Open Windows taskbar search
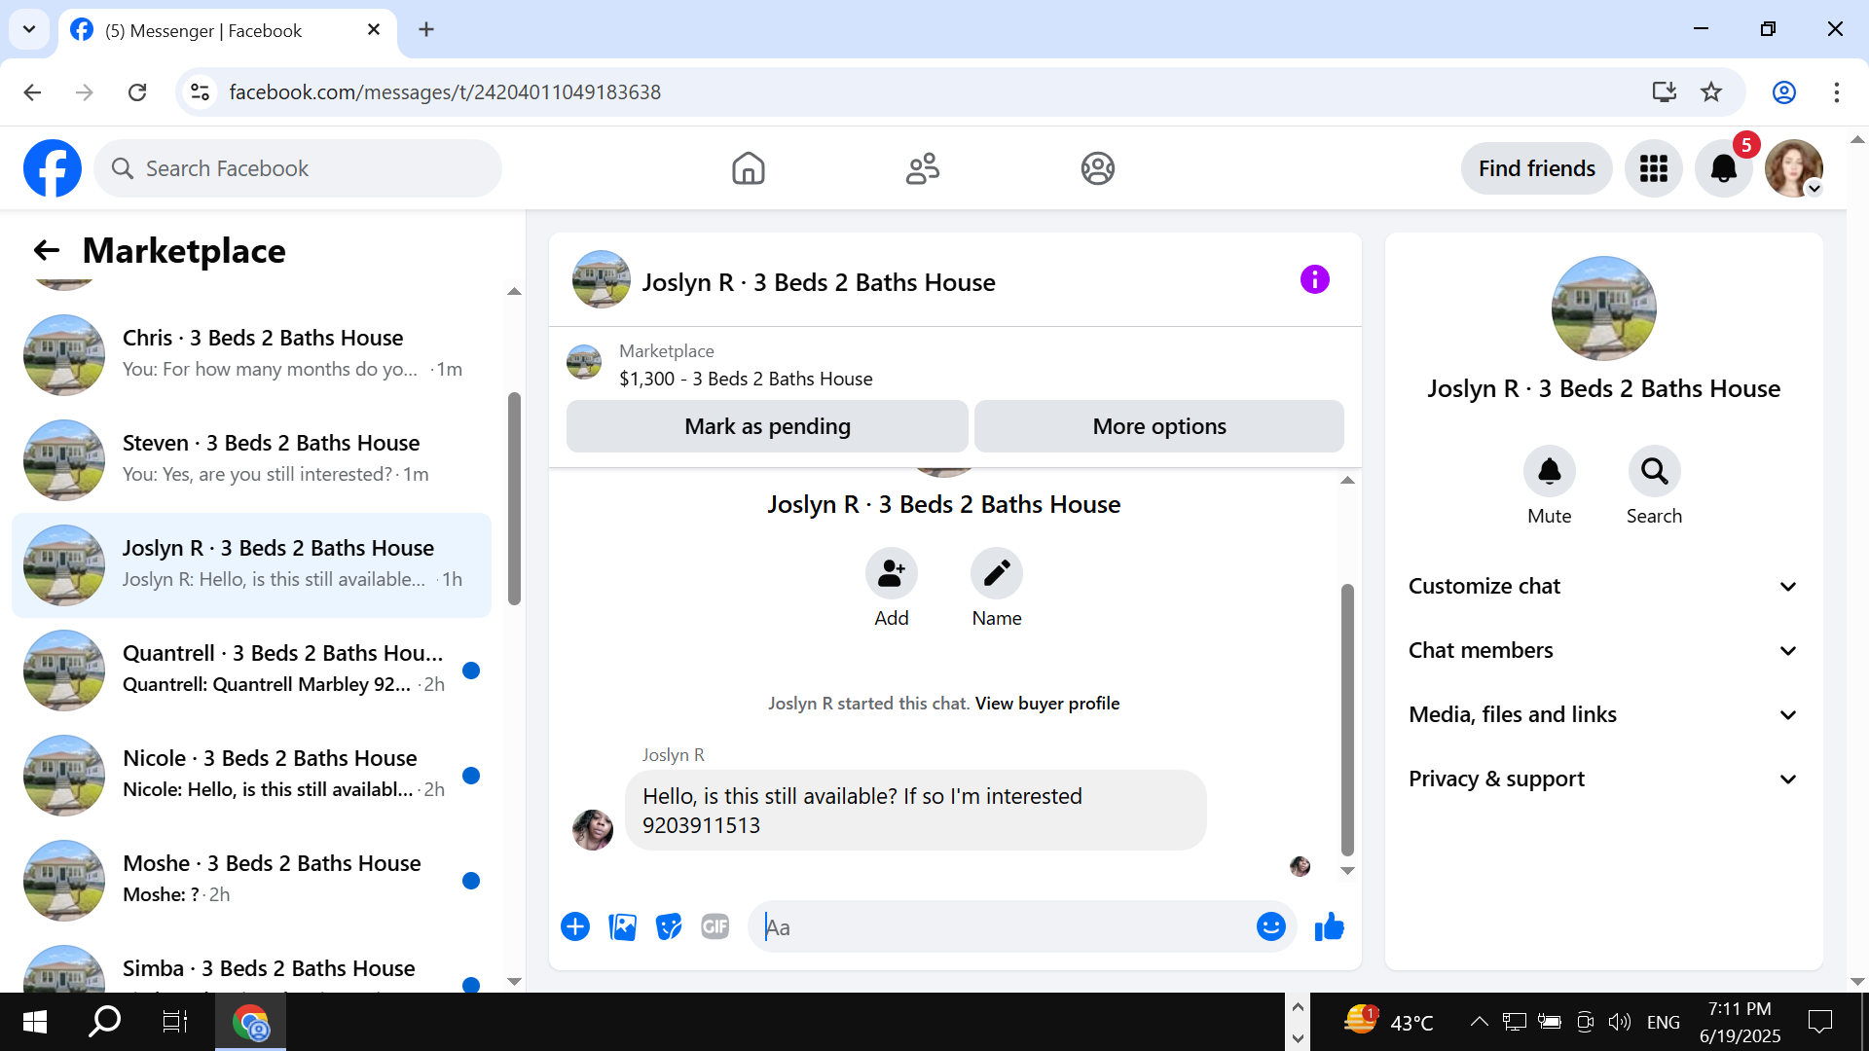1869x1051 pixels. click(x=104, y=1022)
